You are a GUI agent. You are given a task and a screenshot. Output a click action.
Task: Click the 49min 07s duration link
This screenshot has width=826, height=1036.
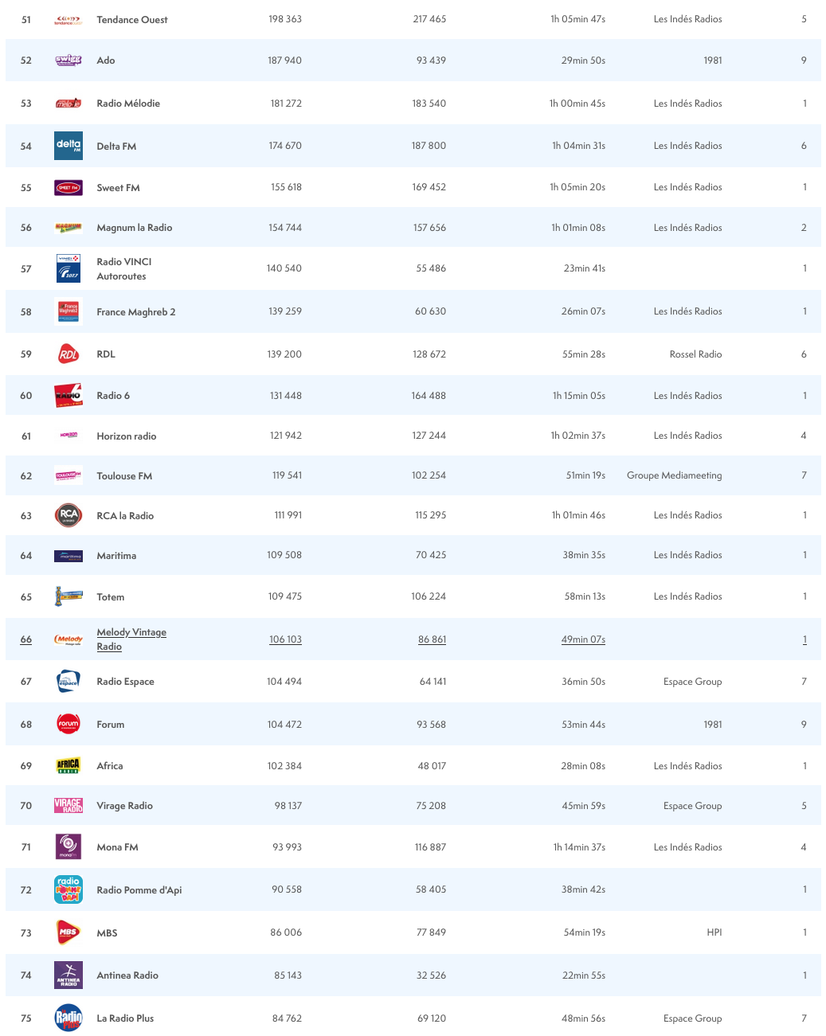[x=583, y=639]
